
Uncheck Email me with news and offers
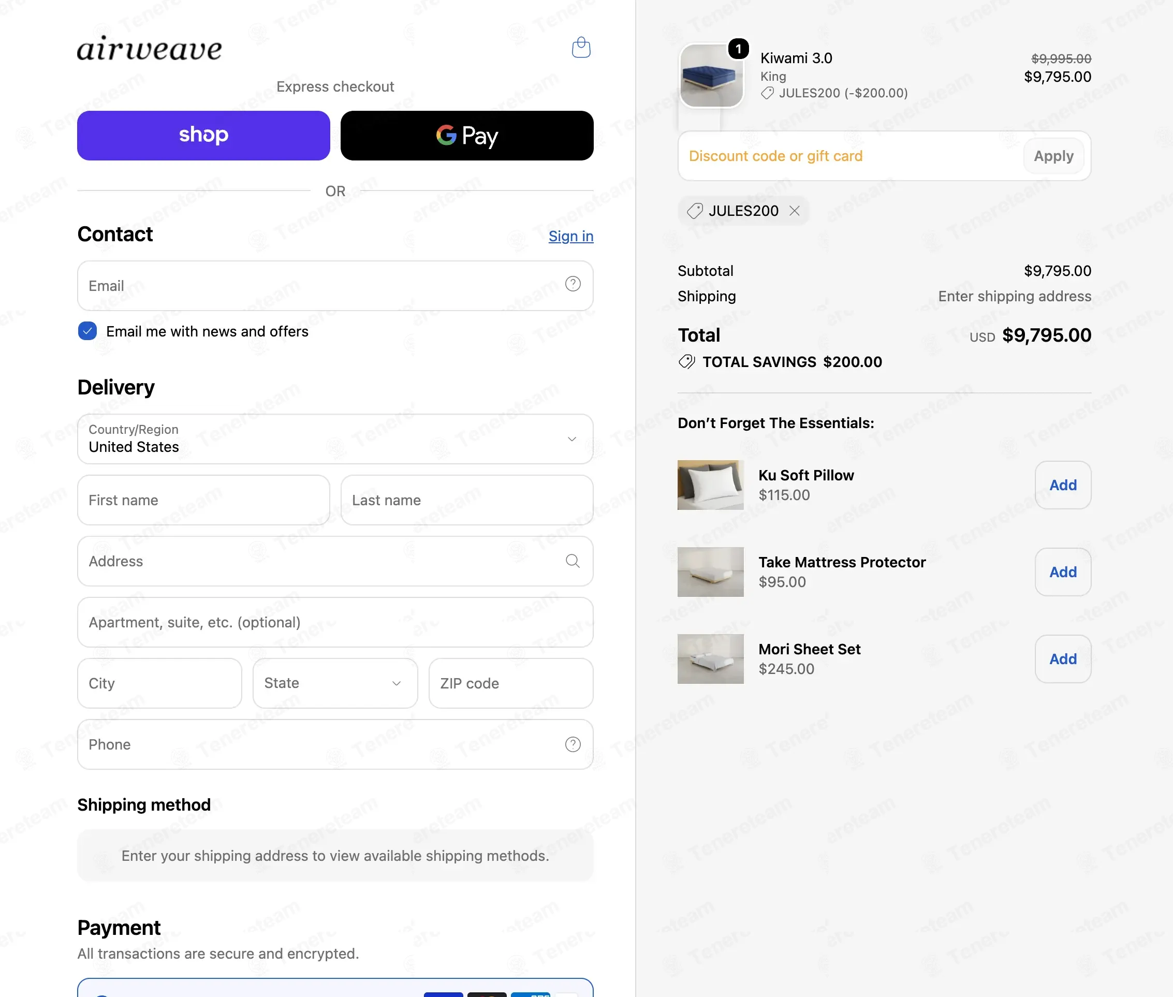pos(87,331)
